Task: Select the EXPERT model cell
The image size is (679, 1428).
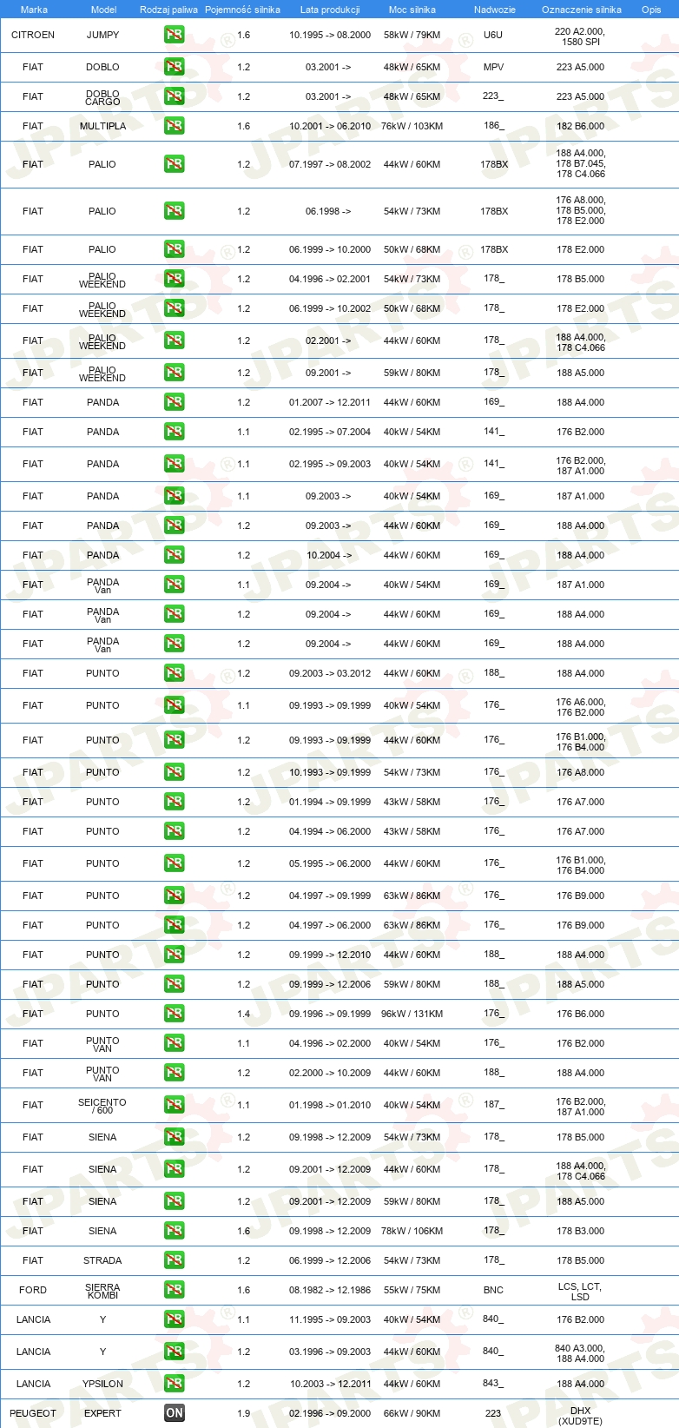Action: coord(102,1413)
